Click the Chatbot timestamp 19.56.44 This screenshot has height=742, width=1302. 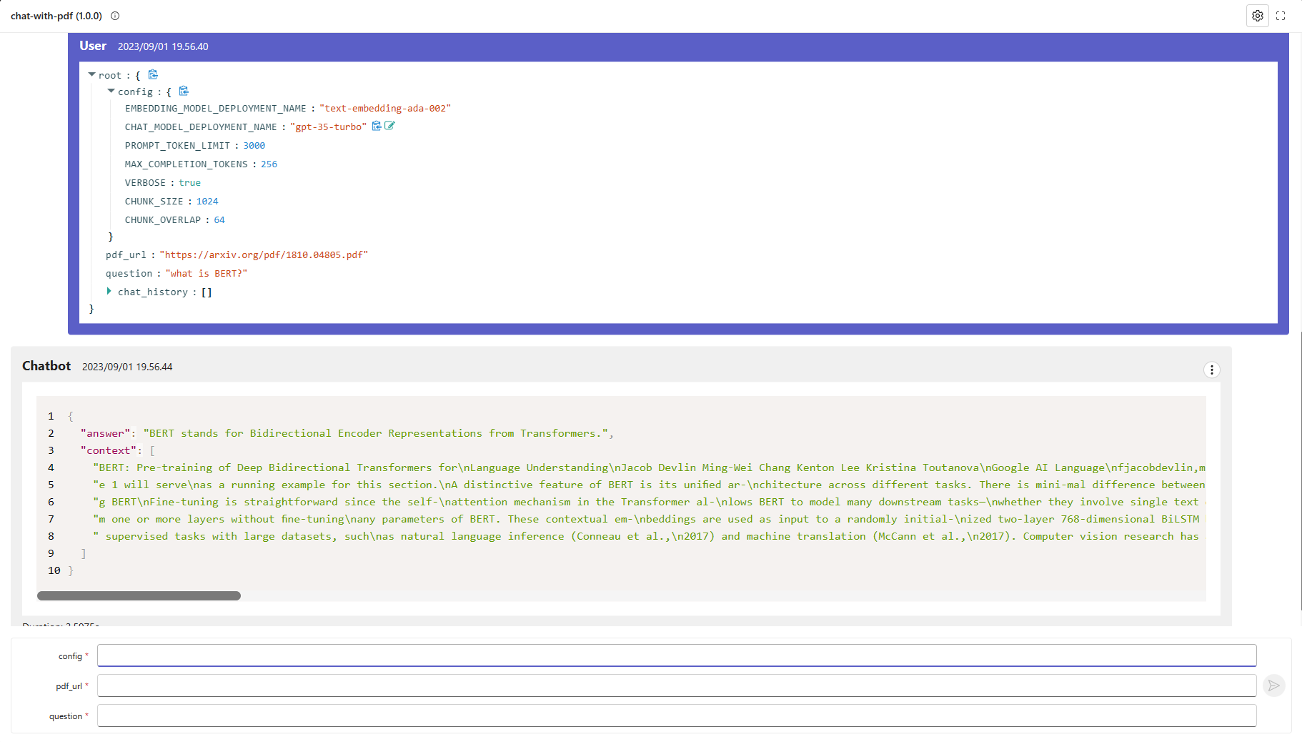(127, 367)
